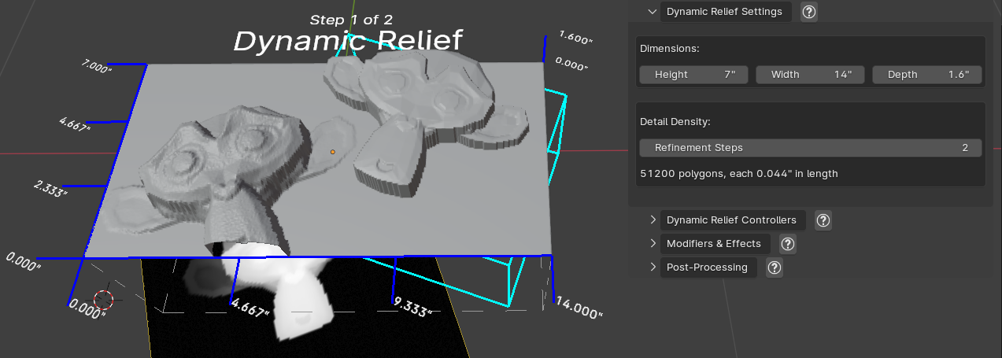Adjust the Refinement Steps slider
Image resolution: width=1002 pixels, height=358 pixels.
pyautogui.click(x=811, y=148)
